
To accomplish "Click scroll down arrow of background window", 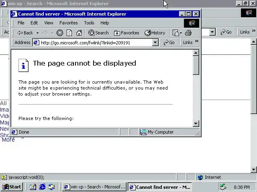I will pyautogui.click(x=253, y=170).
